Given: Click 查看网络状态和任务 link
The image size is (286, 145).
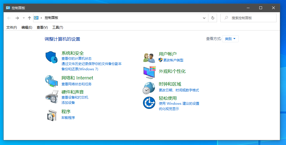Looking at the screenshot, I should tap(77, 84).
